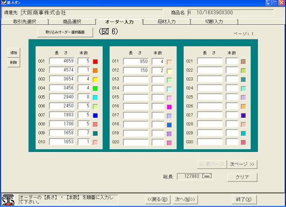Viewport: 286px width, 207px height.
Task: Open the 母材入力 tab
Action: [166, 21]
